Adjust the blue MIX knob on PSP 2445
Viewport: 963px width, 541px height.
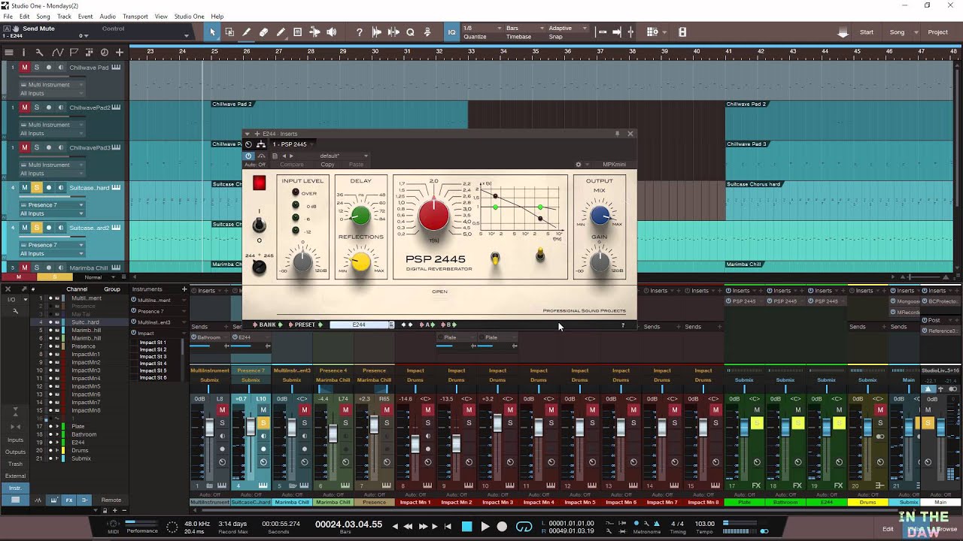pyautogui.click(x=600, y=216)
